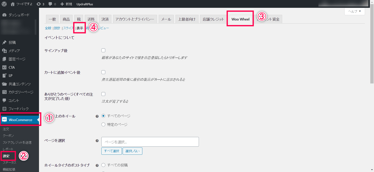The width and height of the screenshot is (374, 172).
Task: Open UpdraftPlus in the admin bar
Action: coord(84,4)
